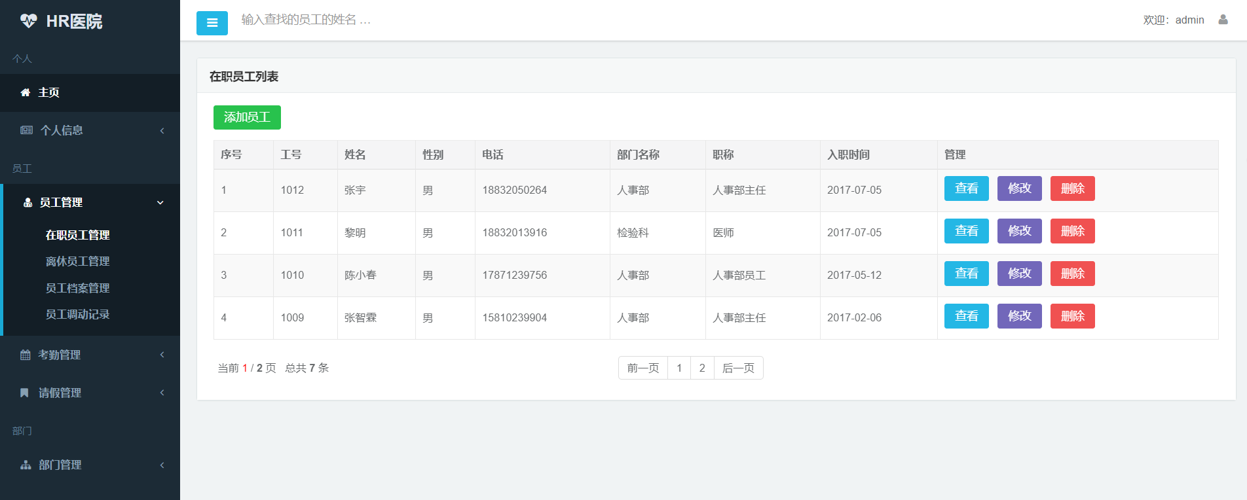Open 在职员工管理 submenu item
Image resolution: width=1247 pixels, height=500 pixels.
point(77,235)
